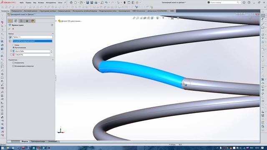Click Previous View in the heads-up view toolbar
Viewport: 267px width, 150px height.
141,18
